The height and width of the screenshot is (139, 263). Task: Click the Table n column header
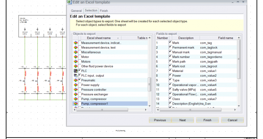134,38
